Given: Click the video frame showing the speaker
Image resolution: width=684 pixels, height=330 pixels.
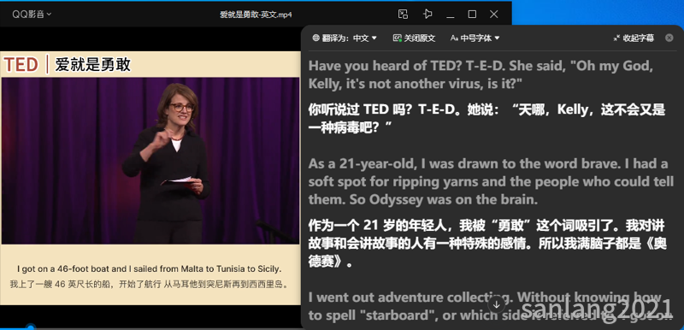Looking at the screenshot, I should pyautogui.click(x=150, y=161).
